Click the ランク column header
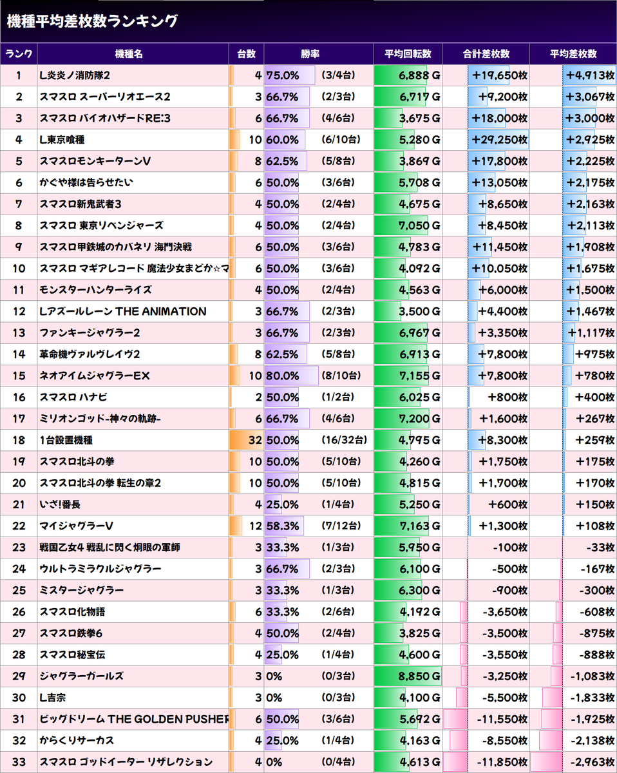Screen dimensions: 617x773 click(19, 53)
